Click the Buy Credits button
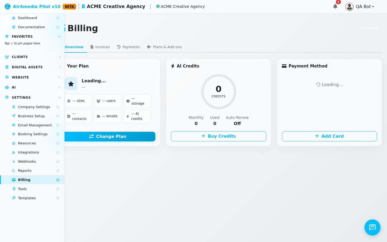 pos(218,136)
